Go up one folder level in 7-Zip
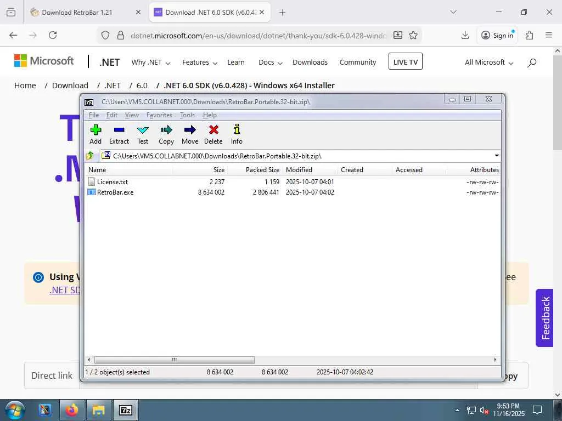This screenshot has width=562, height=421. 90,156
